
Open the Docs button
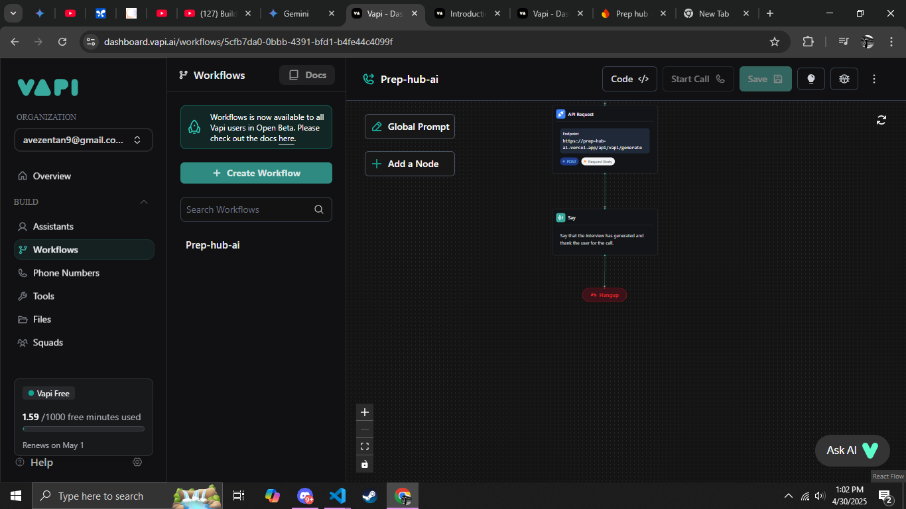(x=307, y=75)
